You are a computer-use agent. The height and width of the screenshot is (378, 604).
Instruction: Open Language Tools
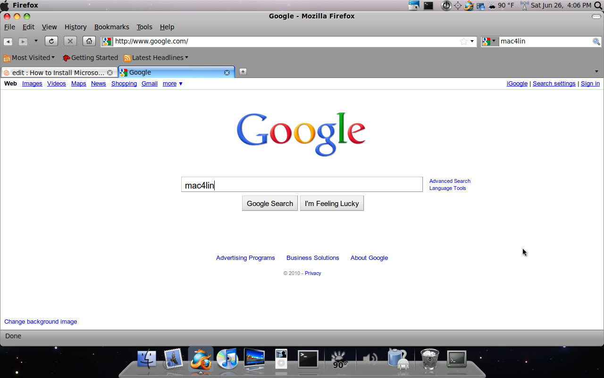(447, 188)
